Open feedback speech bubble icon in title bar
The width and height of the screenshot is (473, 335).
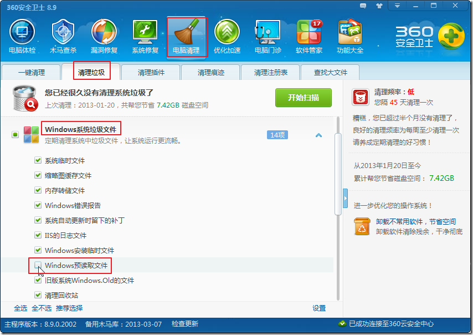[363, 6]
